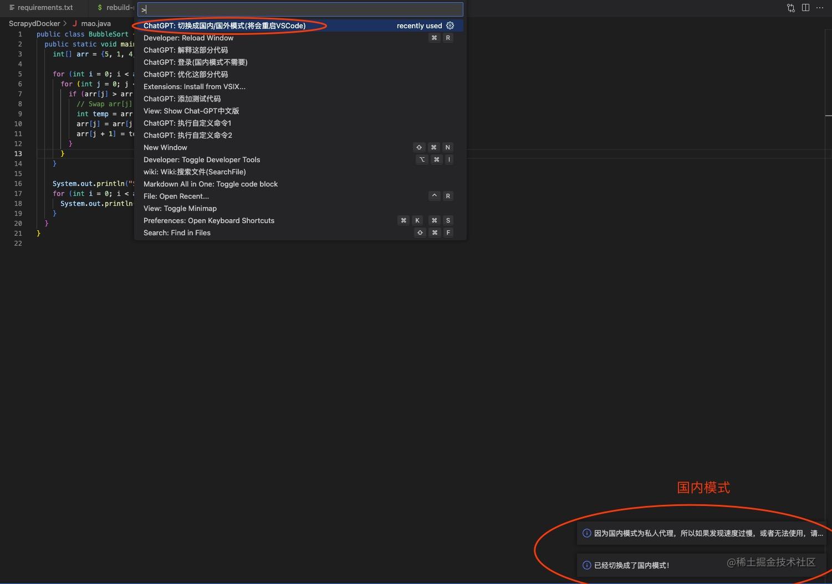Open the editor more actions ellipsis
The height and width of the screenshot is (584, 832).
pyautogui.click(x=820, y=8)
